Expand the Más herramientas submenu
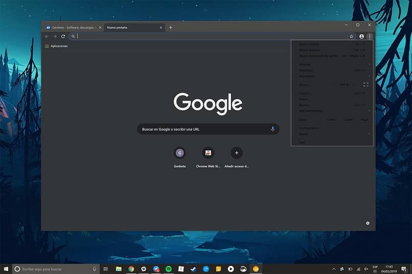The height and width of the screenshot is (274, 412). [x=332, y=111]
